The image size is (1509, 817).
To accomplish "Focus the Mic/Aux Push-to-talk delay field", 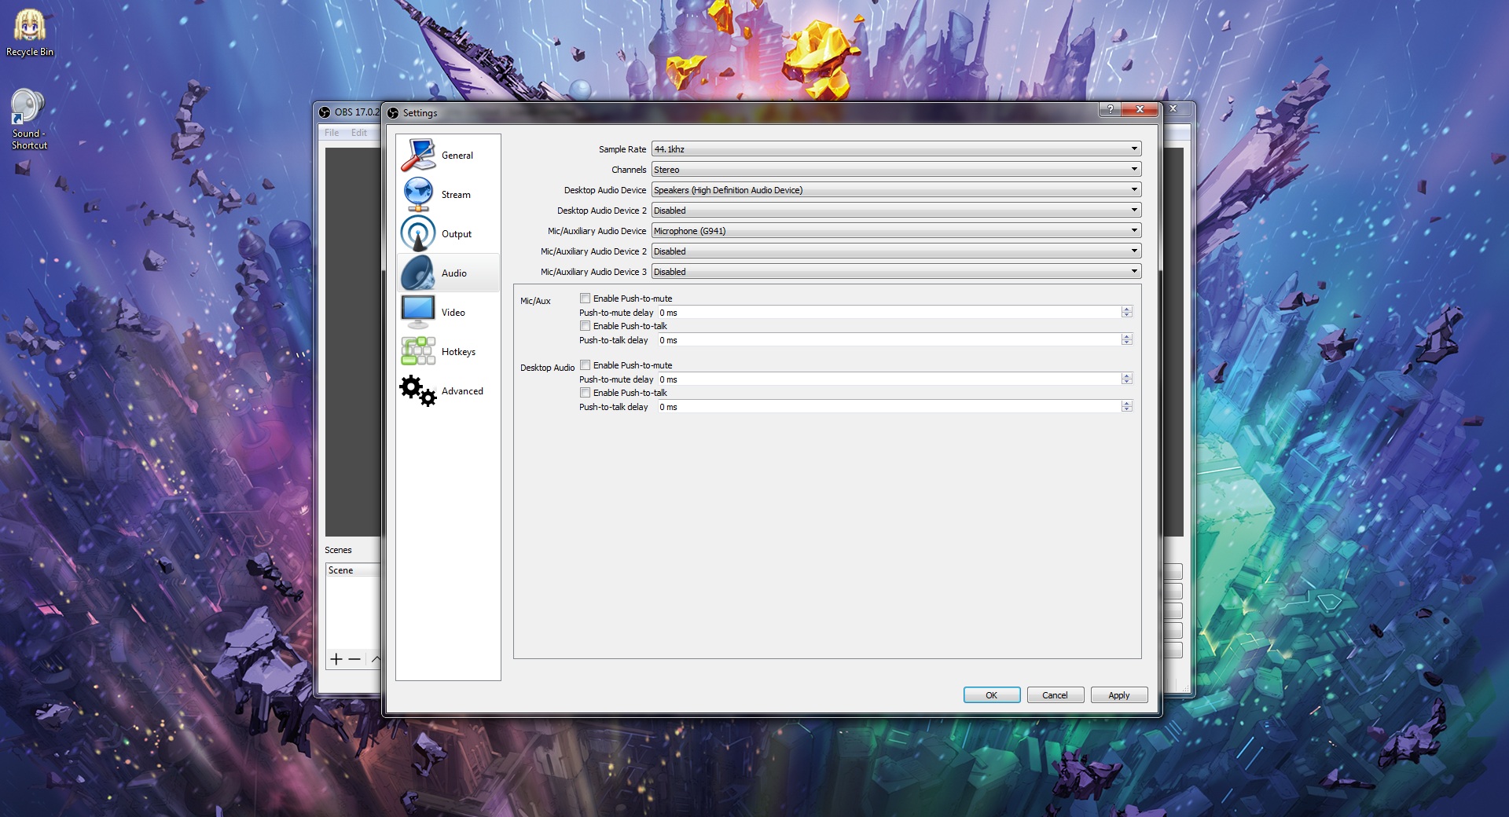I will point(889,340).
